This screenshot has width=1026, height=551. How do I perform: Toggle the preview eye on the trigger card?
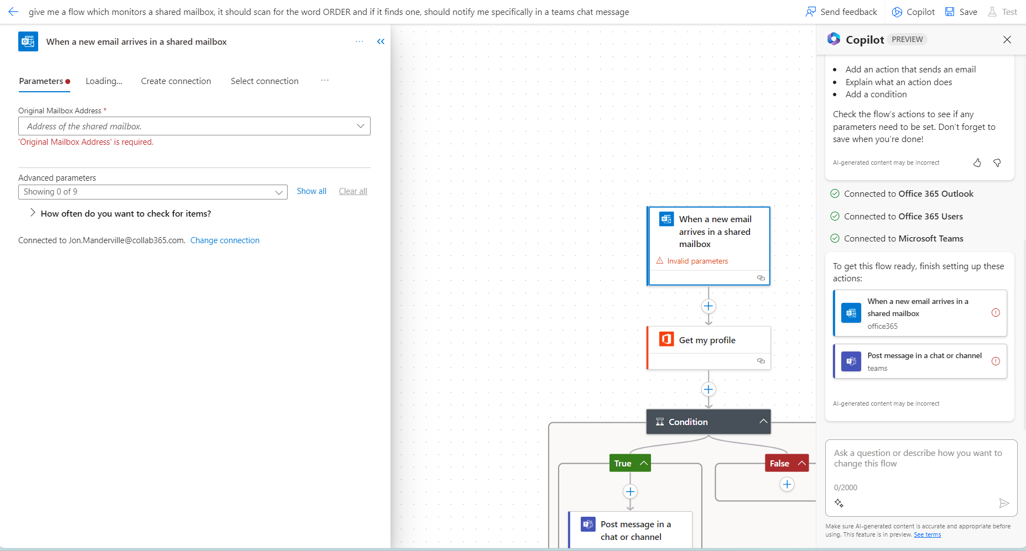click(x=761, y=278)
